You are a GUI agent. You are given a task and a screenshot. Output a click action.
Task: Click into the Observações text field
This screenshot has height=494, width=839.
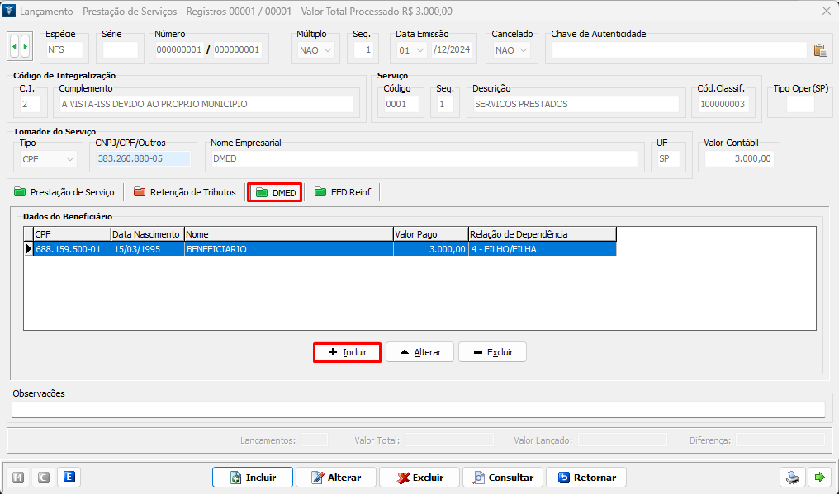click(418, 409)
